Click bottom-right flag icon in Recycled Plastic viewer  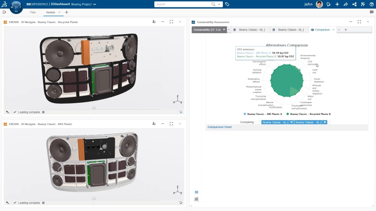pos(181,112)
